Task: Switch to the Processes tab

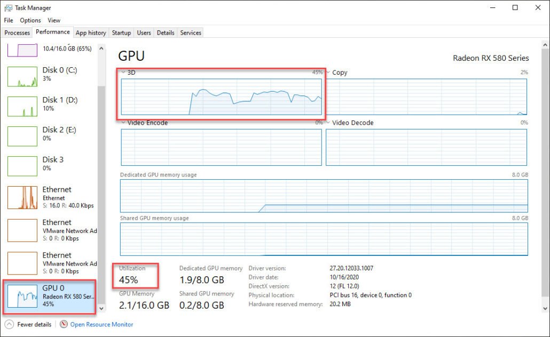Action: click(x=17, y=33)
